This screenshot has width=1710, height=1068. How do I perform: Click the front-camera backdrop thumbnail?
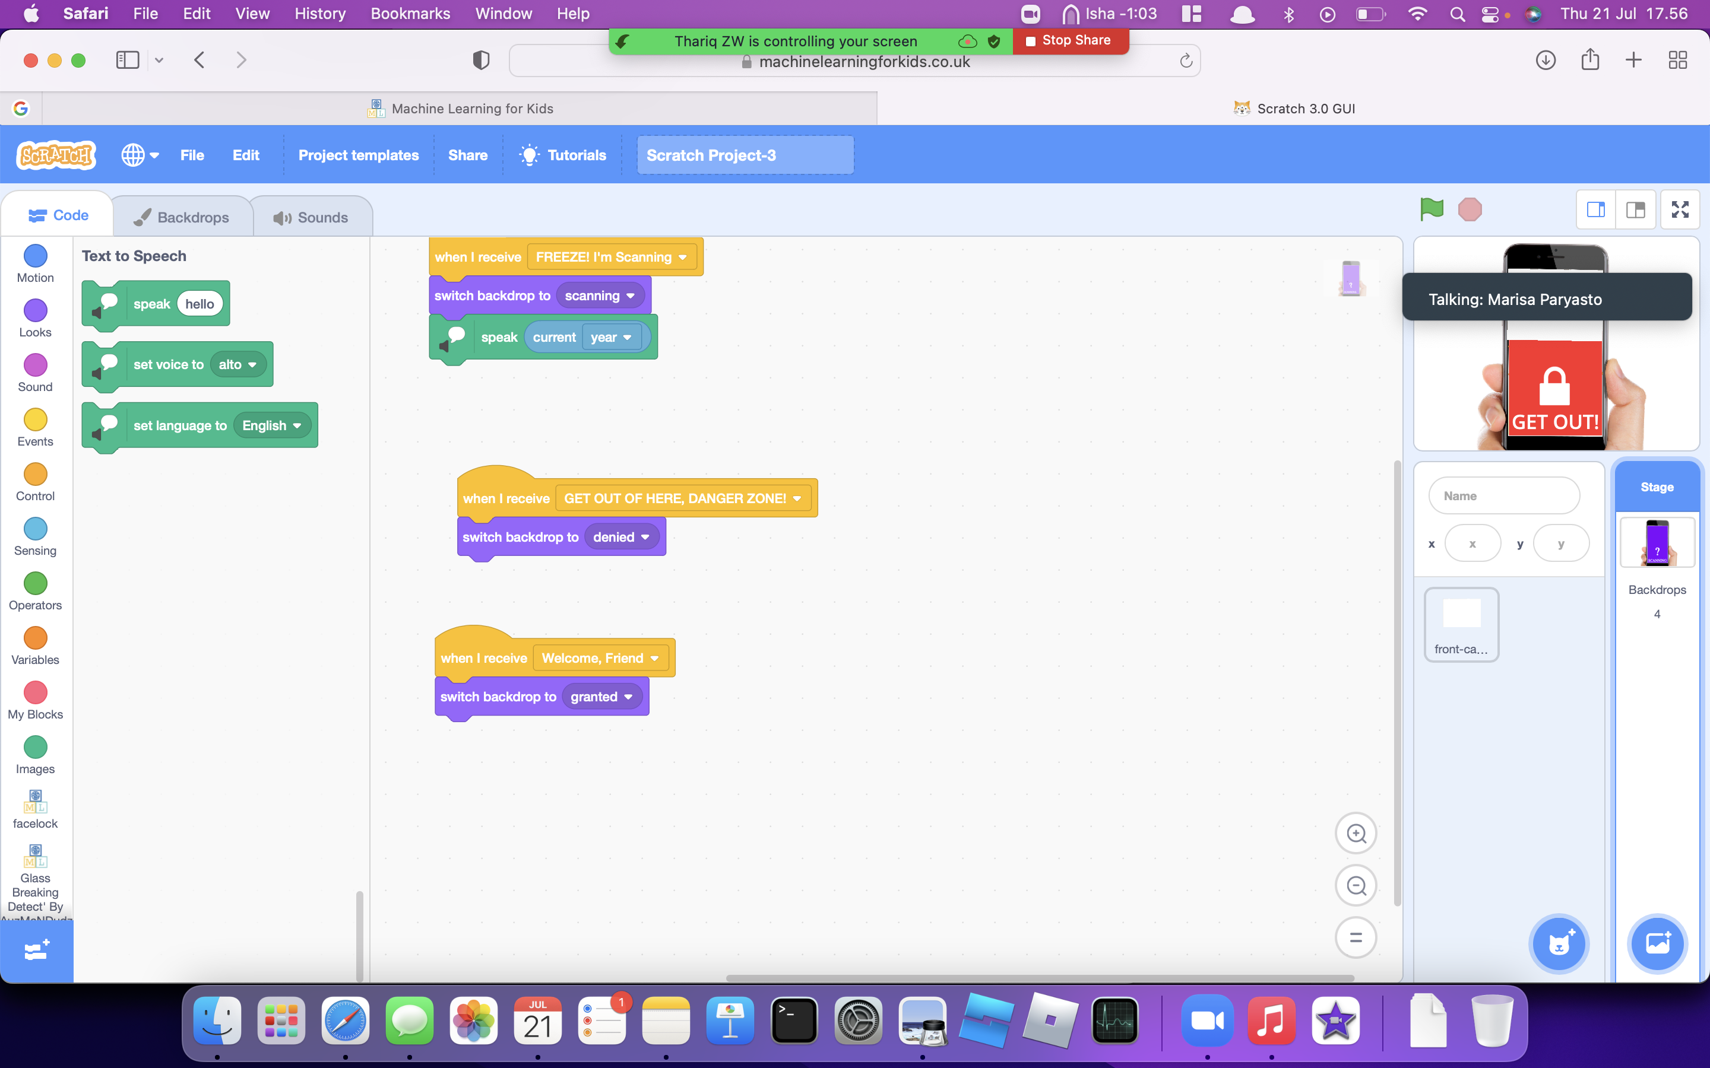pos(1461,621)
